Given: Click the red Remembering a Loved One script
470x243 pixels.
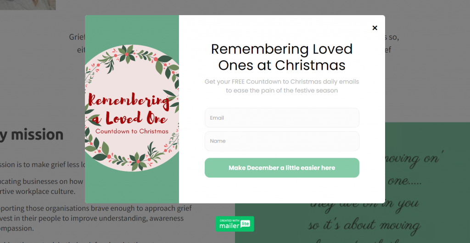Looking at the screenshot, I should point(129,110).
